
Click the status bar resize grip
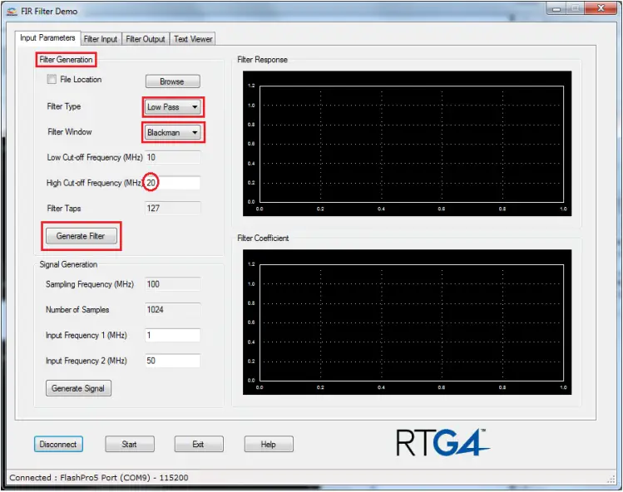coord(611,480)
